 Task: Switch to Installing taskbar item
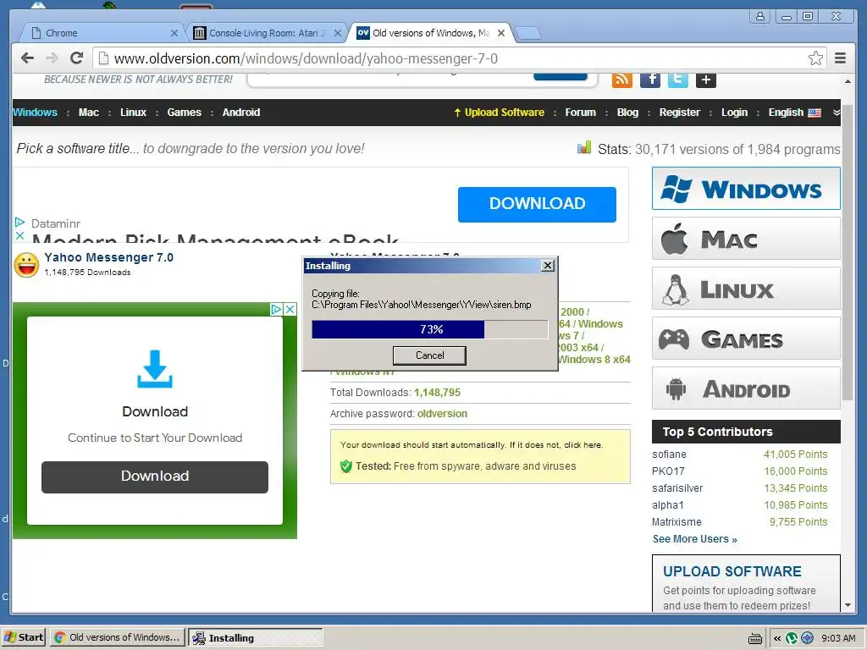point(256,638)
